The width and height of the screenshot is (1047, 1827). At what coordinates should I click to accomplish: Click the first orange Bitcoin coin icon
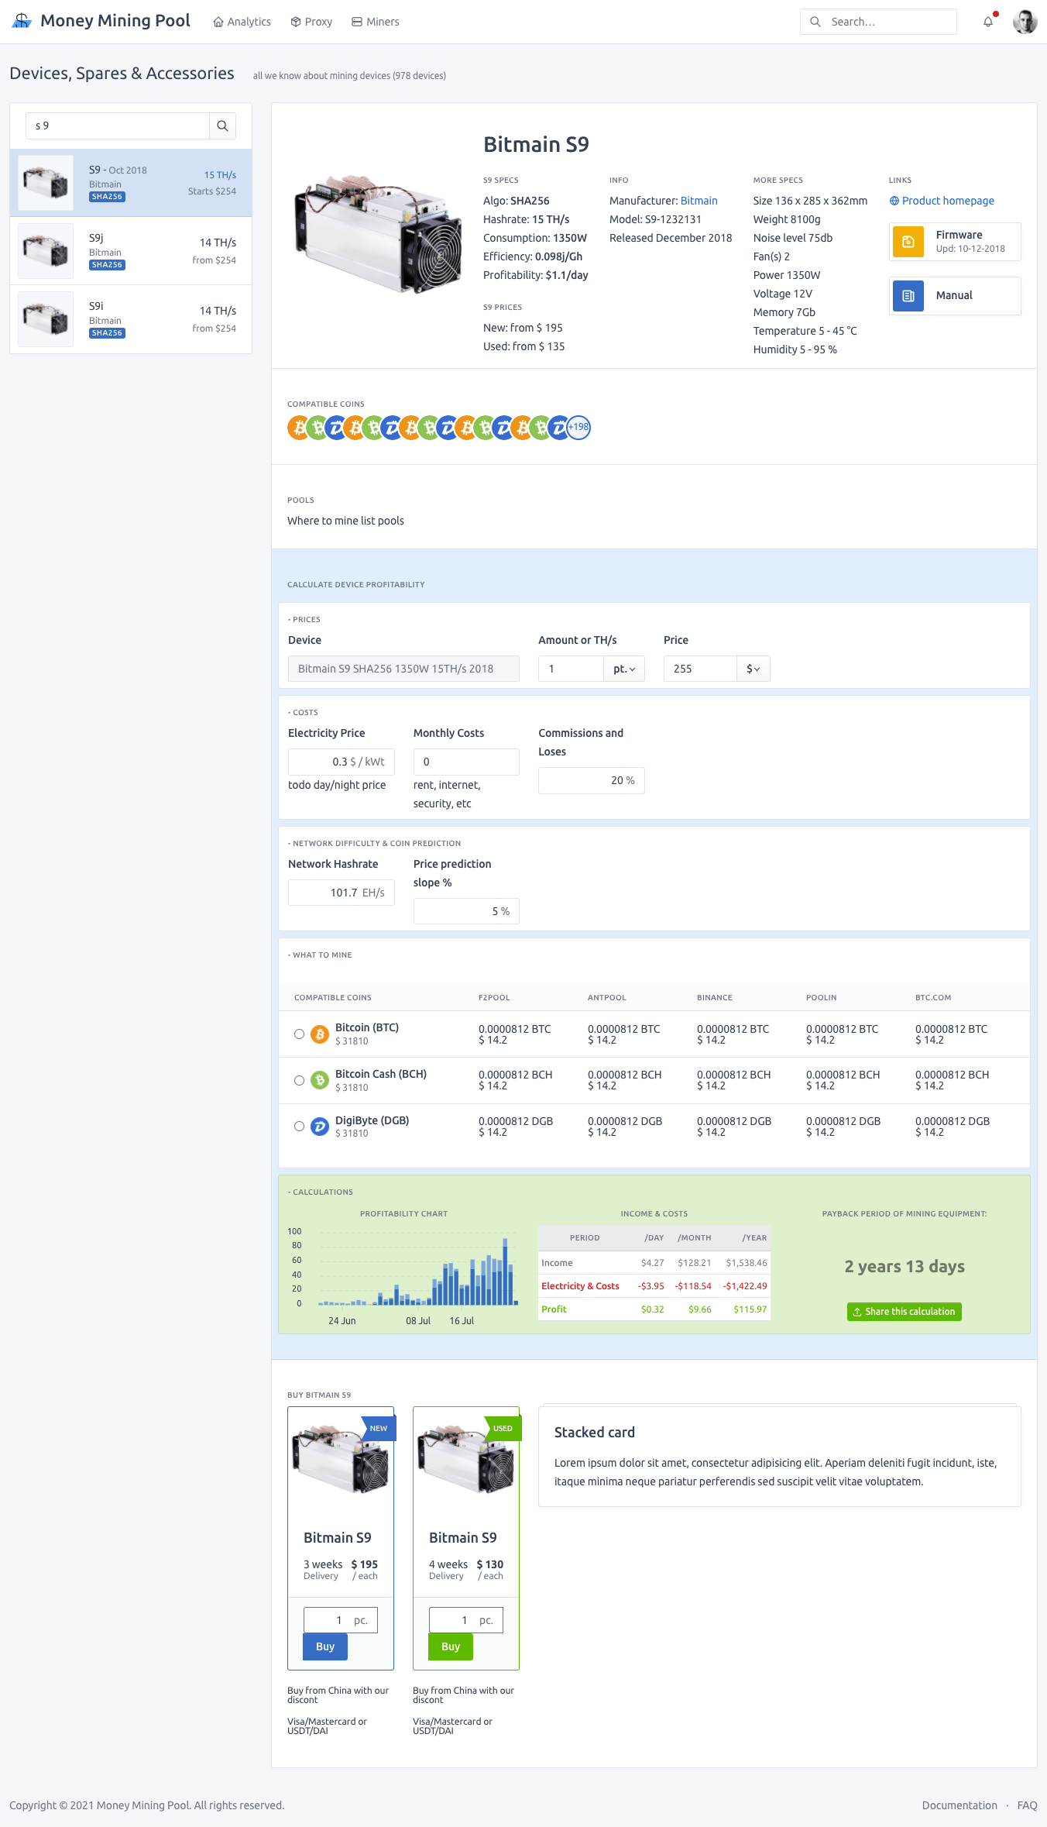[x=299, y=427]
